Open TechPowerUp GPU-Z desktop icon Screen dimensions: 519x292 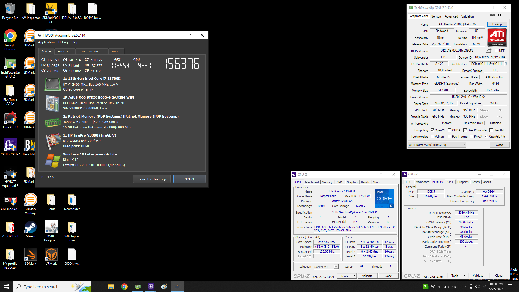(x=10, y=68)
